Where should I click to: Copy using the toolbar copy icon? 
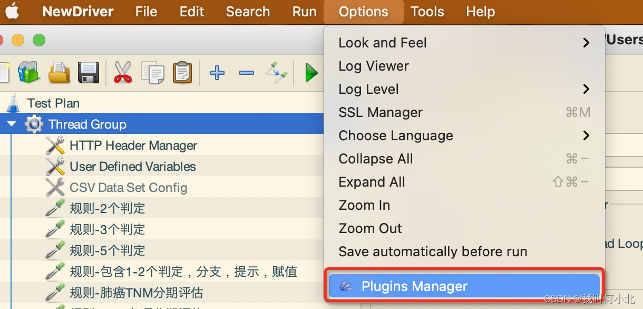point(153,73)
